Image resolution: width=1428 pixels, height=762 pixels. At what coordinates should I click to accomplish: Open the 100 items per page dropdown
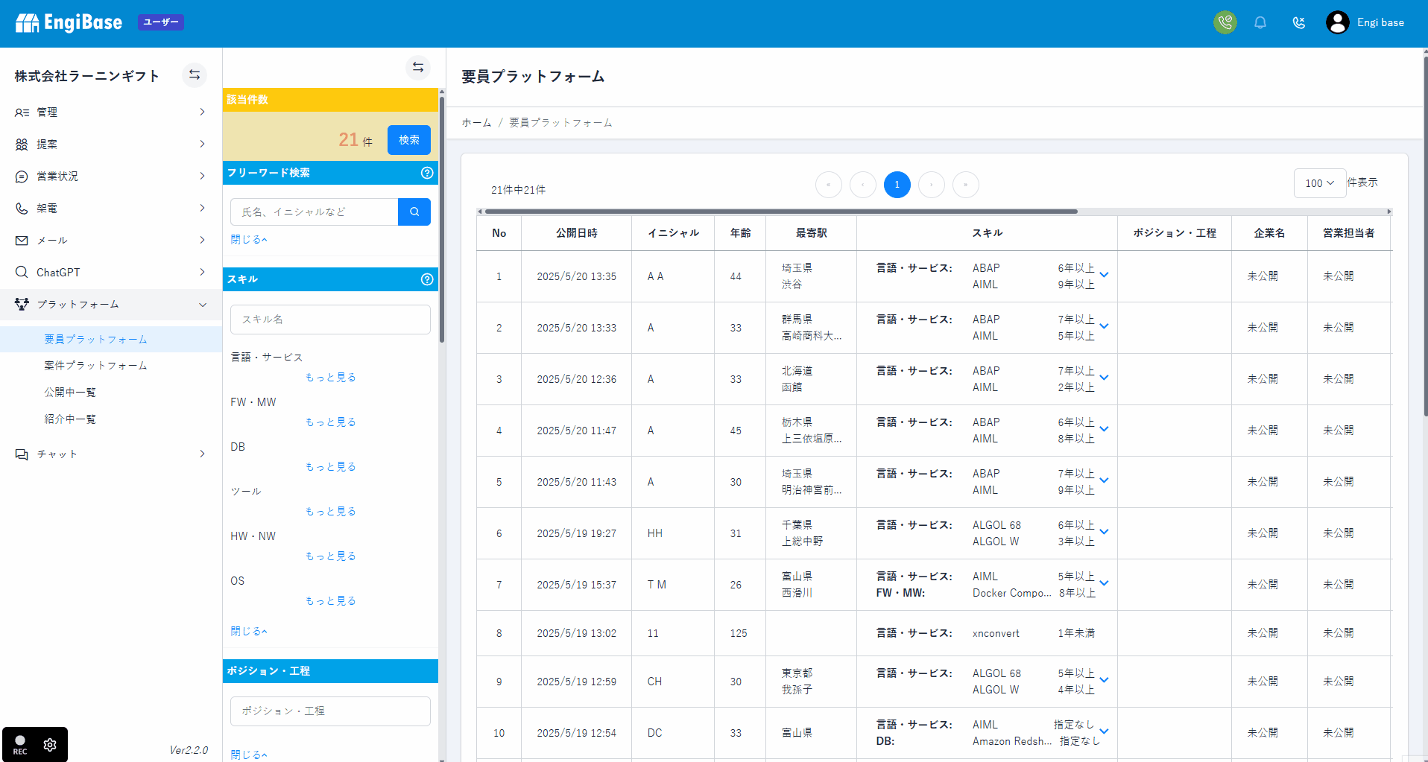[x=1319, y=183]
